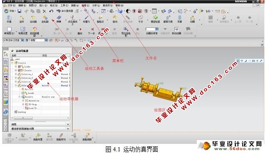Expand the Animation node
Screen dimensions: 266x153
click(x=23, y=100)
